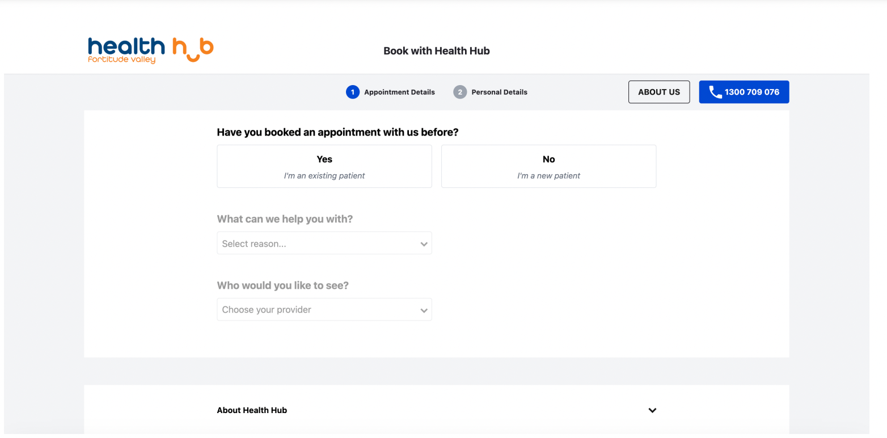Click the Health Hub Fortitude Valley logo
The image size is (887, 438).
click(x=151, y=50)
